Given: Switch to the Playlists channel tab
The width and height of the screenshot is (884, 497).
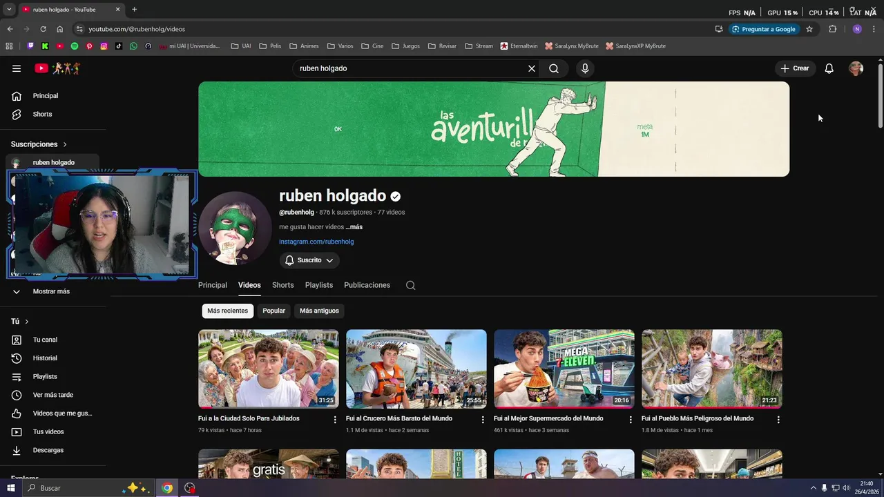Looking at the screenshot, I should point(319,285).
